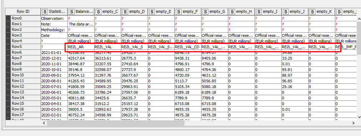
Task: Click the string type icon of empty_H column
Action: (232, 11)
